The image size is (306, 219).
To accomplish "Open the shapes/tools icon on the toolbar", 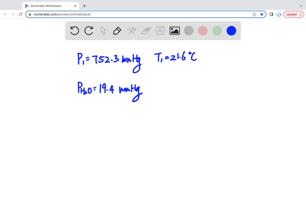I will [x=131, y=31].
